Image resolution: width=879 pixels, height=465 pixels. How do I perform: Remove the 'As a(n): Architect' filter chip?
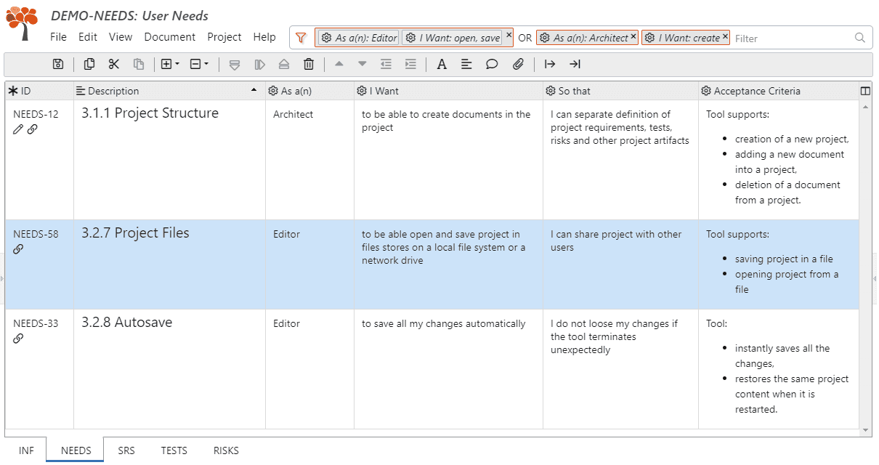click(633, 36)
